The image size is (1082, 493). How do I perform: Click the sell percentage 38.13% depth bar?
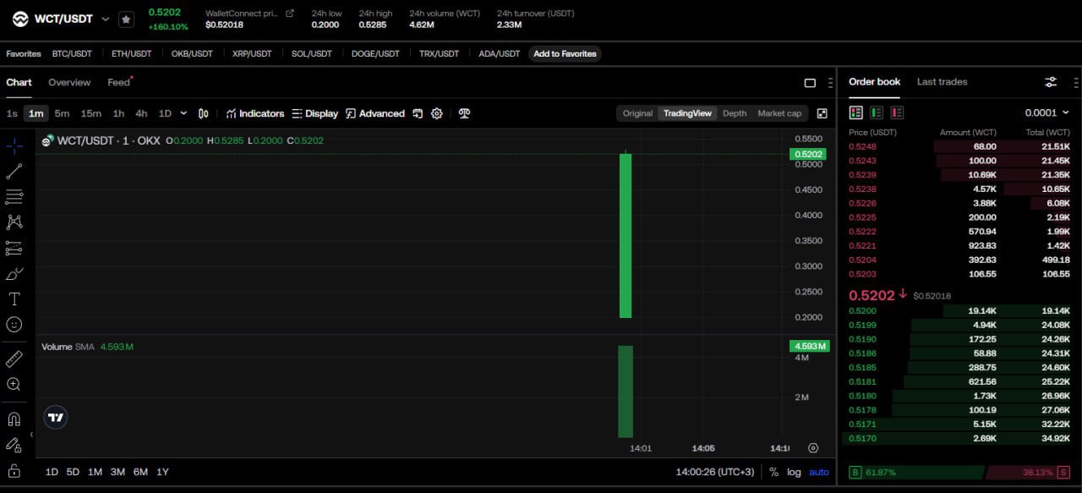1029,472
